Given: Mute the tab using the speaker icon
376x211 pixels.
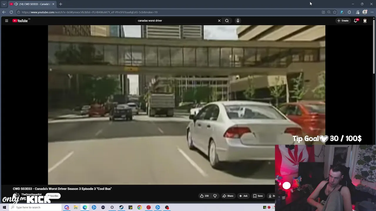Looking at the screenshot, I should pyautogui.click(x=16, y=4).
